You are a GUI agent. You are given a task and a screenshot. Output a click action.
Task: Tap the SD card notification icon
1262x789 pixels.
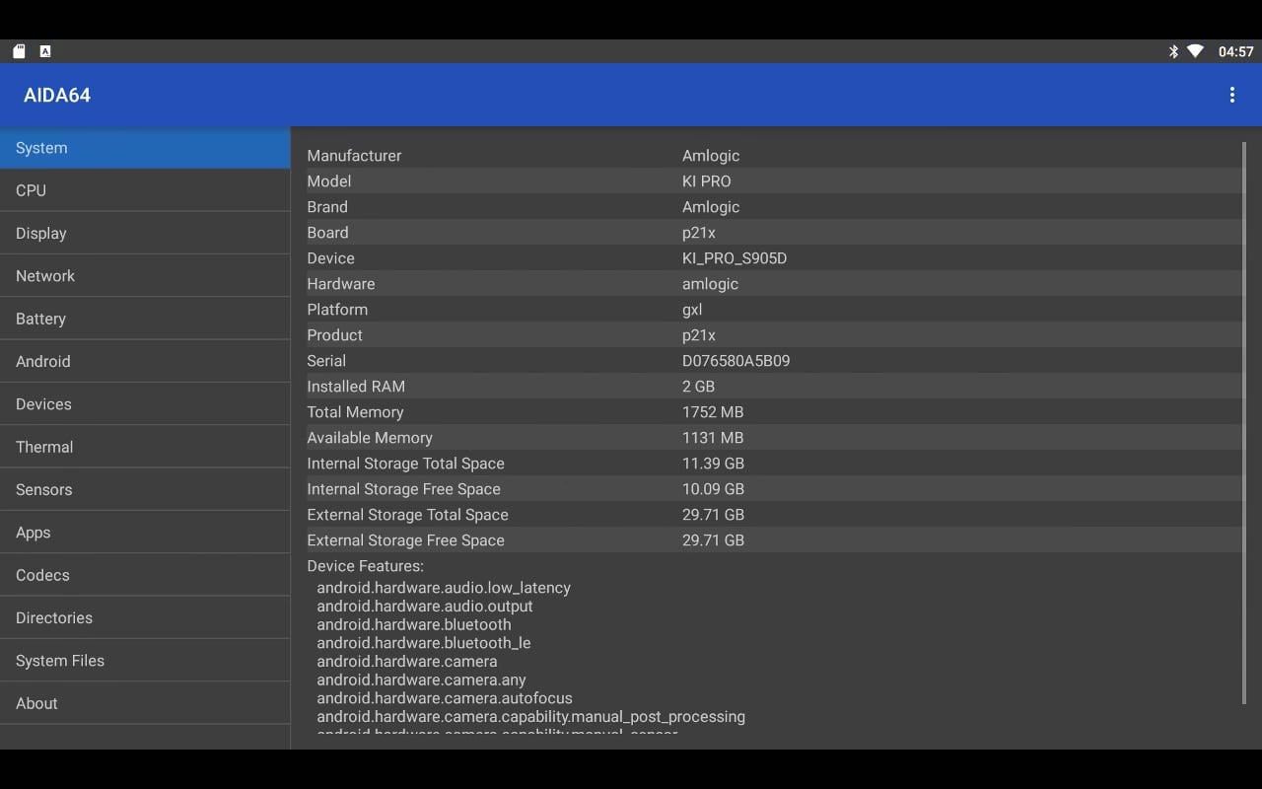19,51
